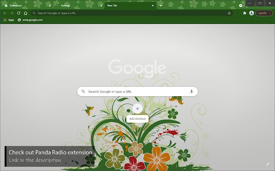
Task: Go back to the previous page
Action: [x=5, y=13]
